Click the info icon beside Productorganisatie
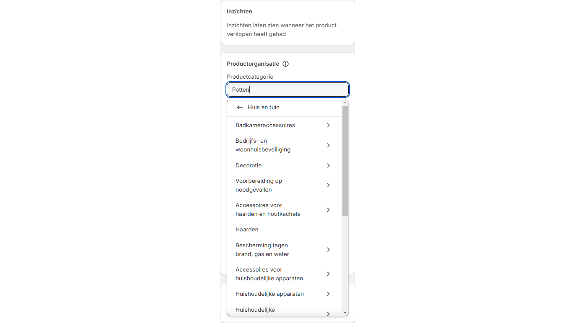 pyautogui.click(x=286, y=64)
